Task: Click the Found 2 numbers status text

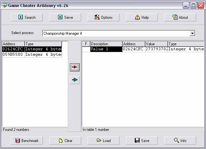Action: (x=16, y=130)
